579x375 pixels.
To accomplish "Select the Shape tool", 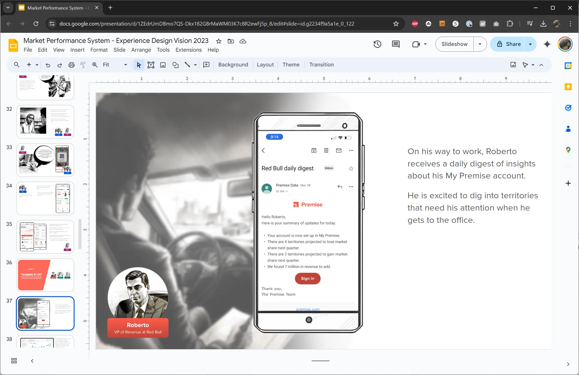I will pyautogui.click(x=175, y=65).
